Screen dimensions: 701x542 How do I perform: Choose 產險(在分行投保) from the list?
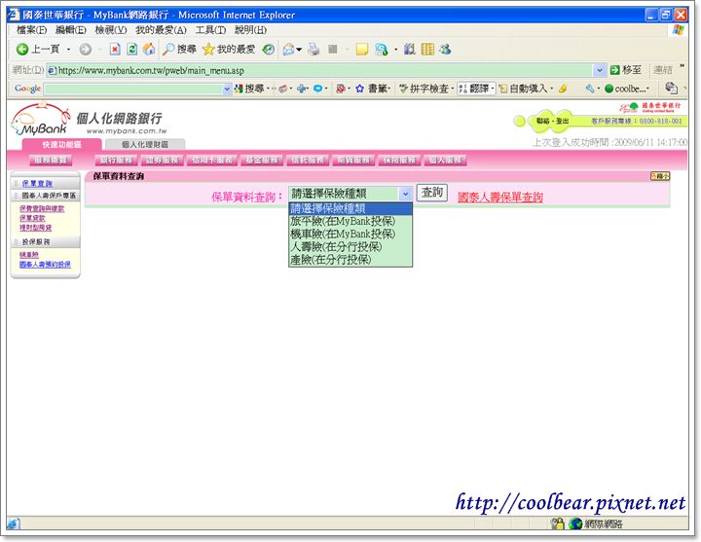[x=350, y=260]
